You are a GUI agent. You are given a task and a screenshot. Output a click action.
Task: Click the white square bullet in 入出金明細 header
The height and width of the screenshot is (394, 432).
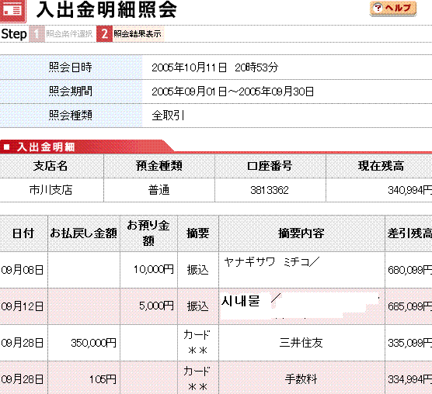click(7, 147)
